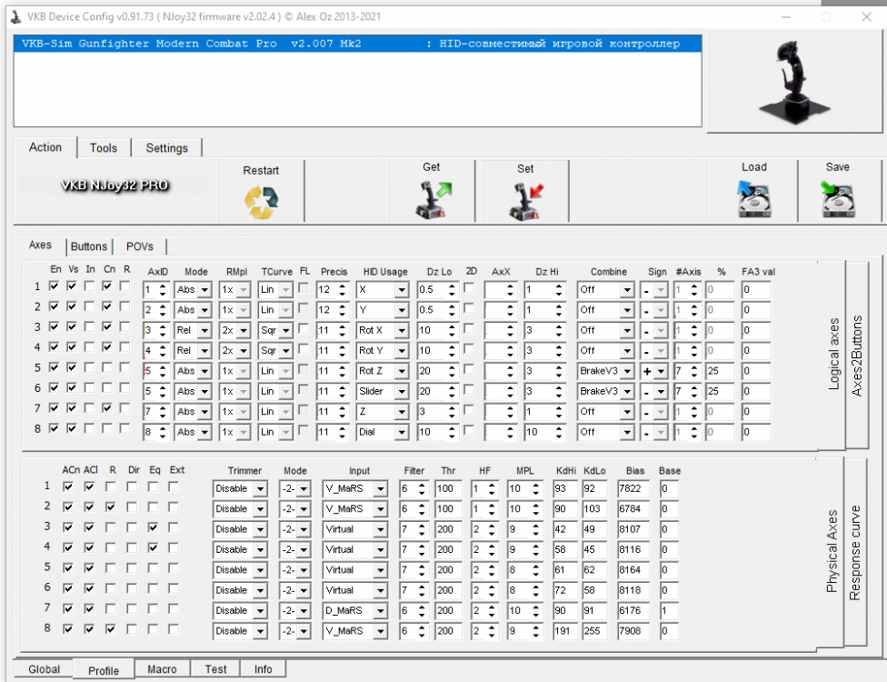Enable the 2D checkbox for logical axis 1
The height and width of the screenshot is (682, 887).
(469, 287)
